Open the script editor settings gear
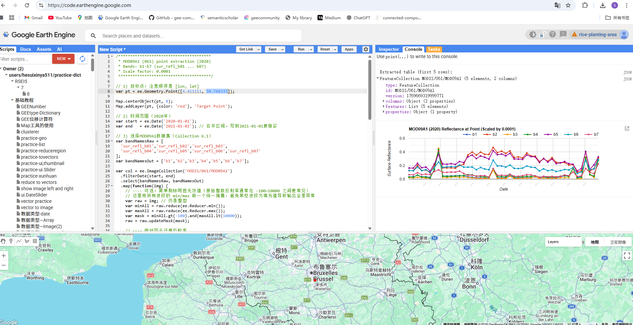This screenshot has height=325, width=633. click(x=366, y=49)
